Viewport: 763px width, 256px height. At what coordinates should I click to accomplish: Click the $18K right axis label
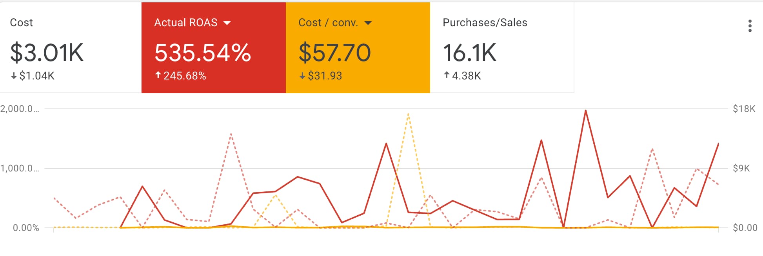(744, 109)
